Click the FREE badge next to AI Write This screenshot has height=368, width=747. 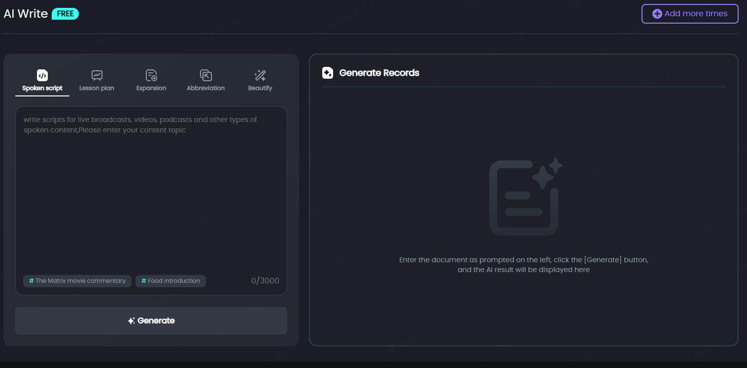(x=65, y=14)
